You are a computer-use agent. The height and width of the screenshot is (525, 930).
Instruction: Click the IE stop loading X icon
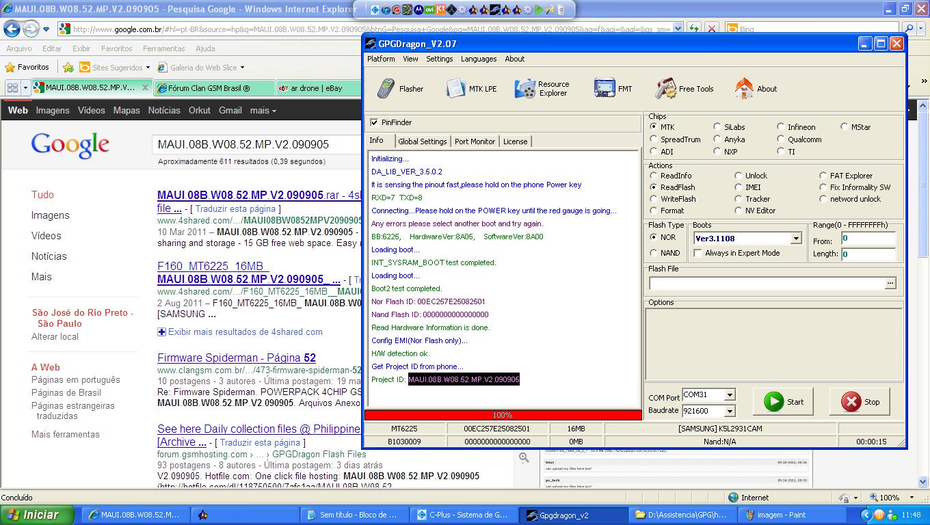712,29
